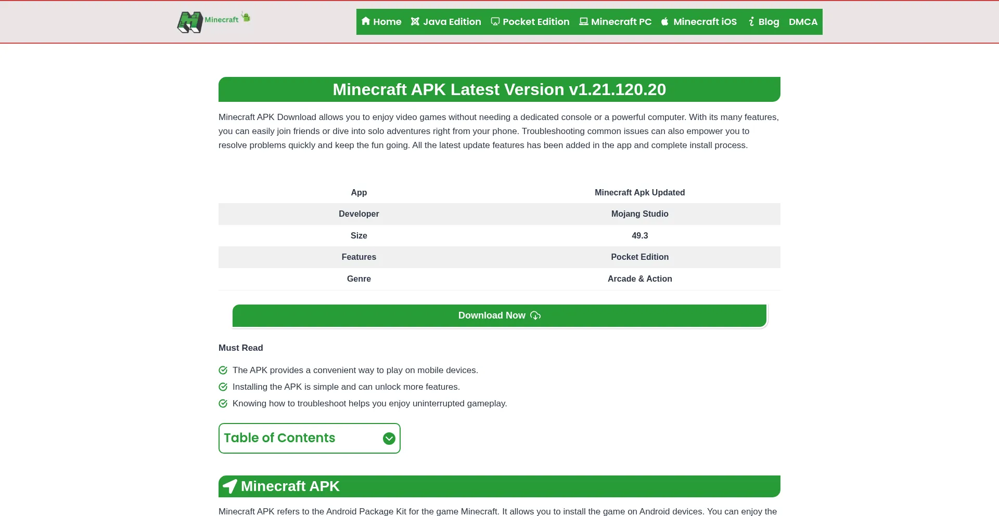This screenshot has width=999, height=516.
Task: Click the checkmark beside 'Installing the APK' line
Action: click(223, 387)
